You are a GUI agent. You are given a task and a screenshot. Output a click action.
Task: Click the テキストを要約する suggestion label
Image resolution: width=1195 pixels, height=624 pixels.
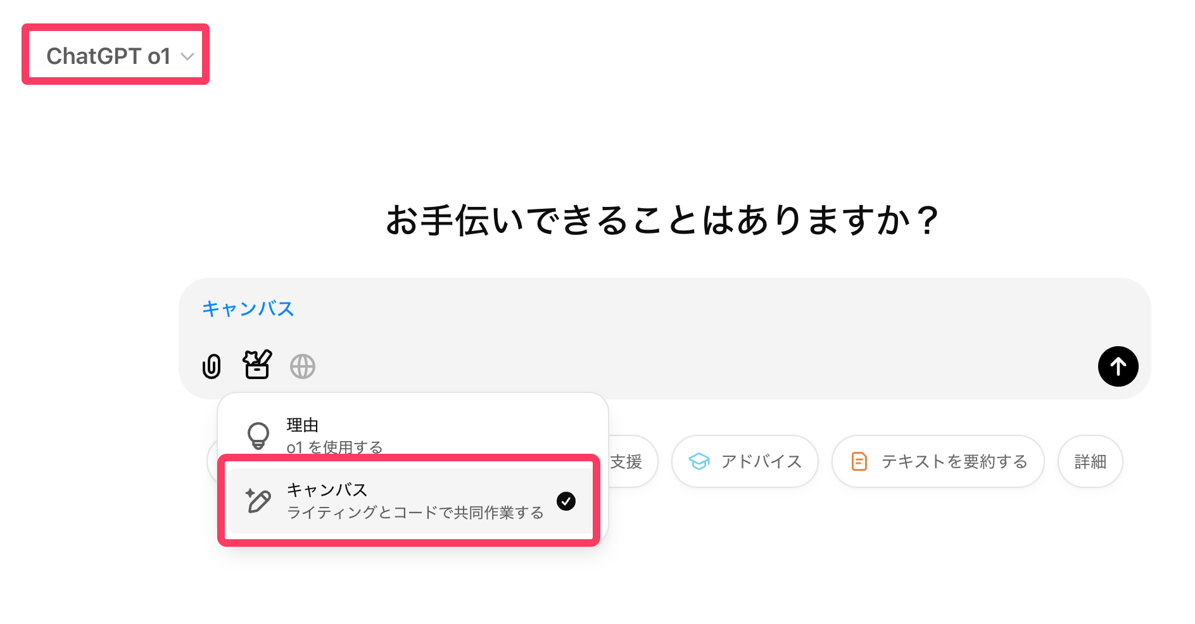[954, 461]
